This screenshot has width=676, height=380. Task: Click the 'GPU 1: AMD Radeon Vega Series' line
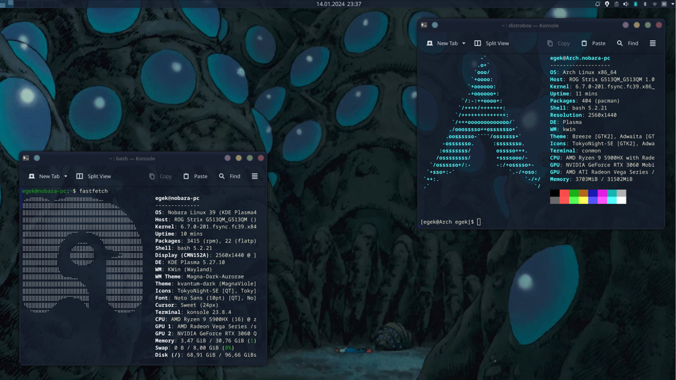(206, 327)
